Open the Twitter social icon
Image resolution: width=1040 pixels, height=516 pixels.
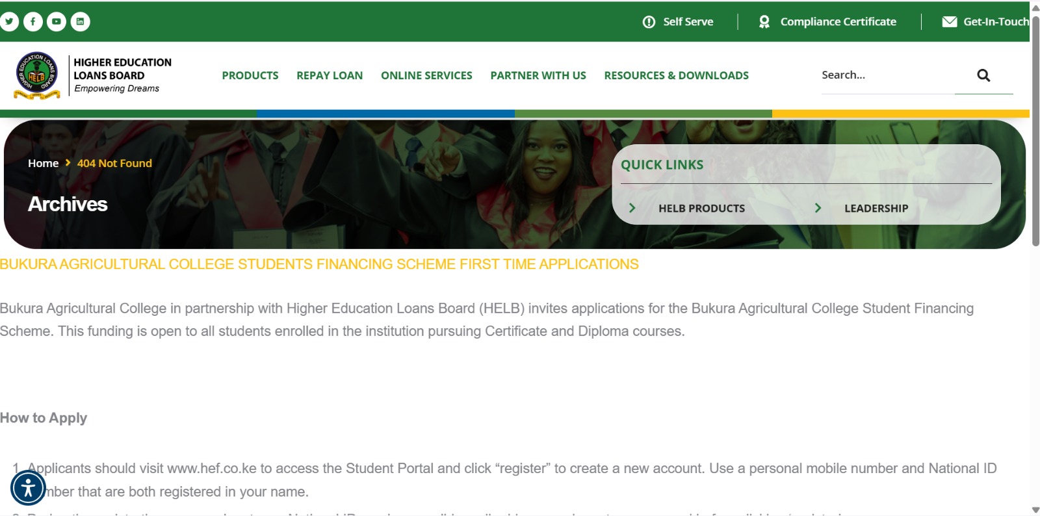[9, 21]
